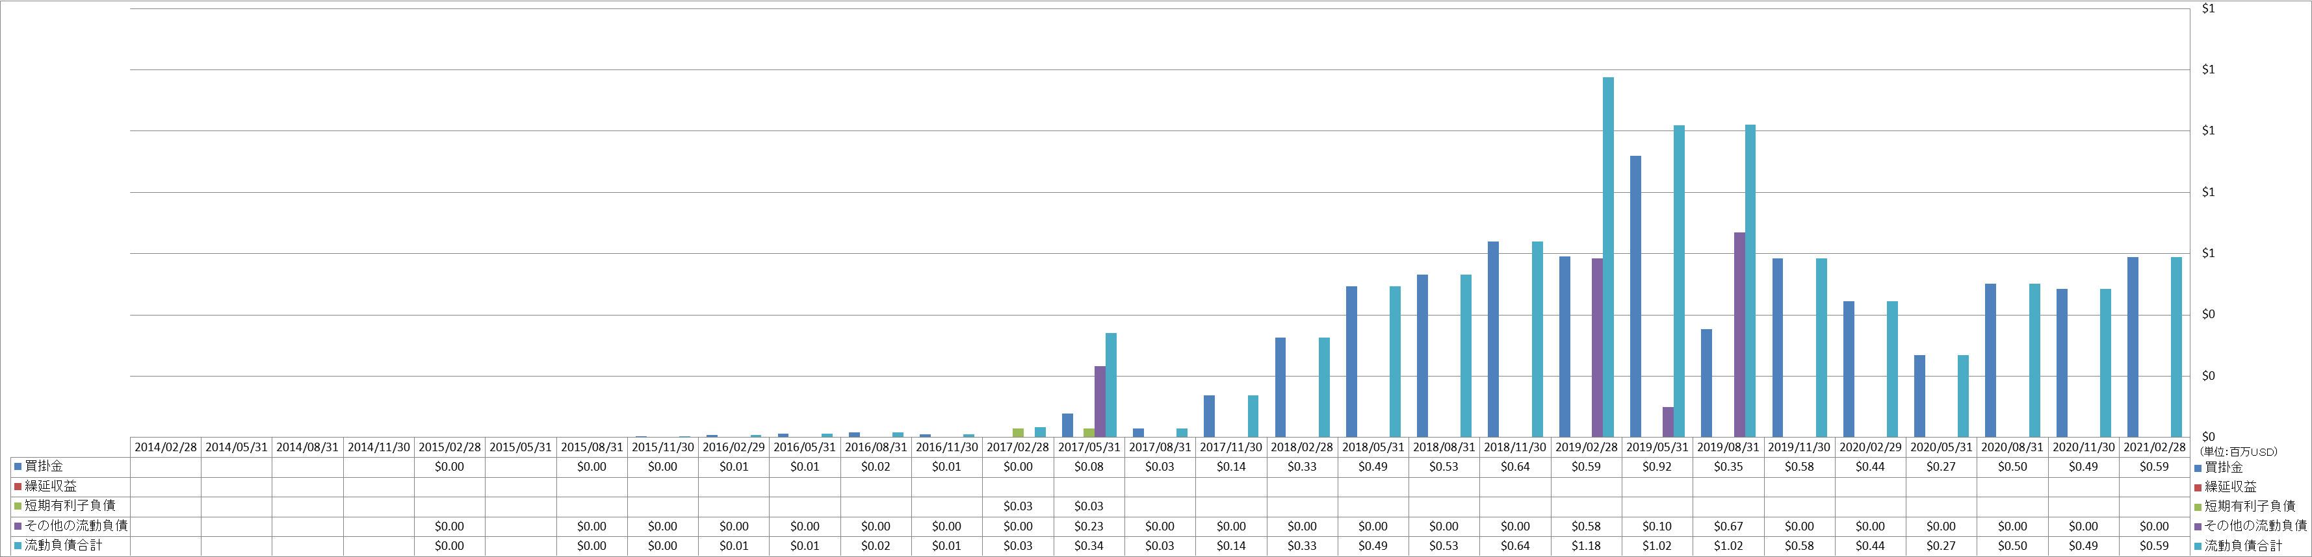Click the $0.35 買掛金 cell for 2019/08/31
Viewport: 2312px width, 557px height.
click(x=1728, y=467)
